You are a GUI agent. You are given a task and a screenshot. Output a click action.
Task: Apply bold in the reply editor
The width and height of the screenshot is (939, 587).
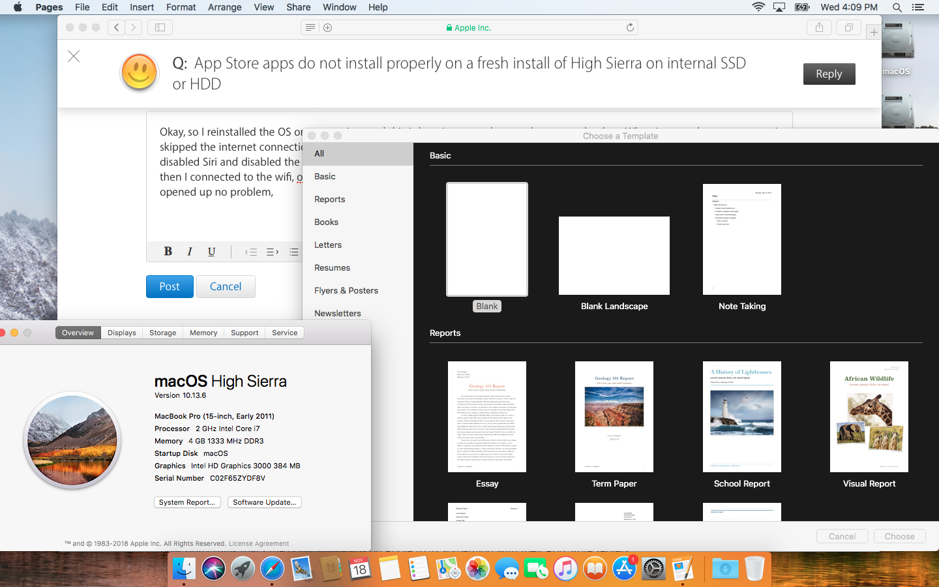coord(168,251)
